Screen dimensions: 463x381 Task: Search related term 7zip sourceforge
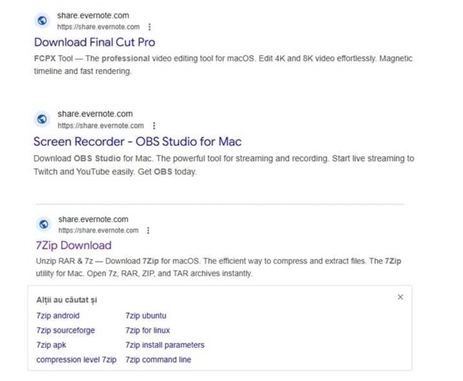[65, 330]
